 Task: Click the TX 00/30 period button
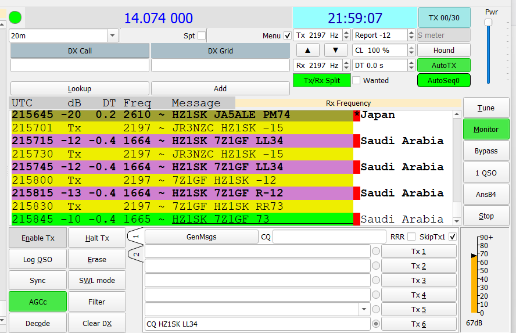[x=444, y=18]
